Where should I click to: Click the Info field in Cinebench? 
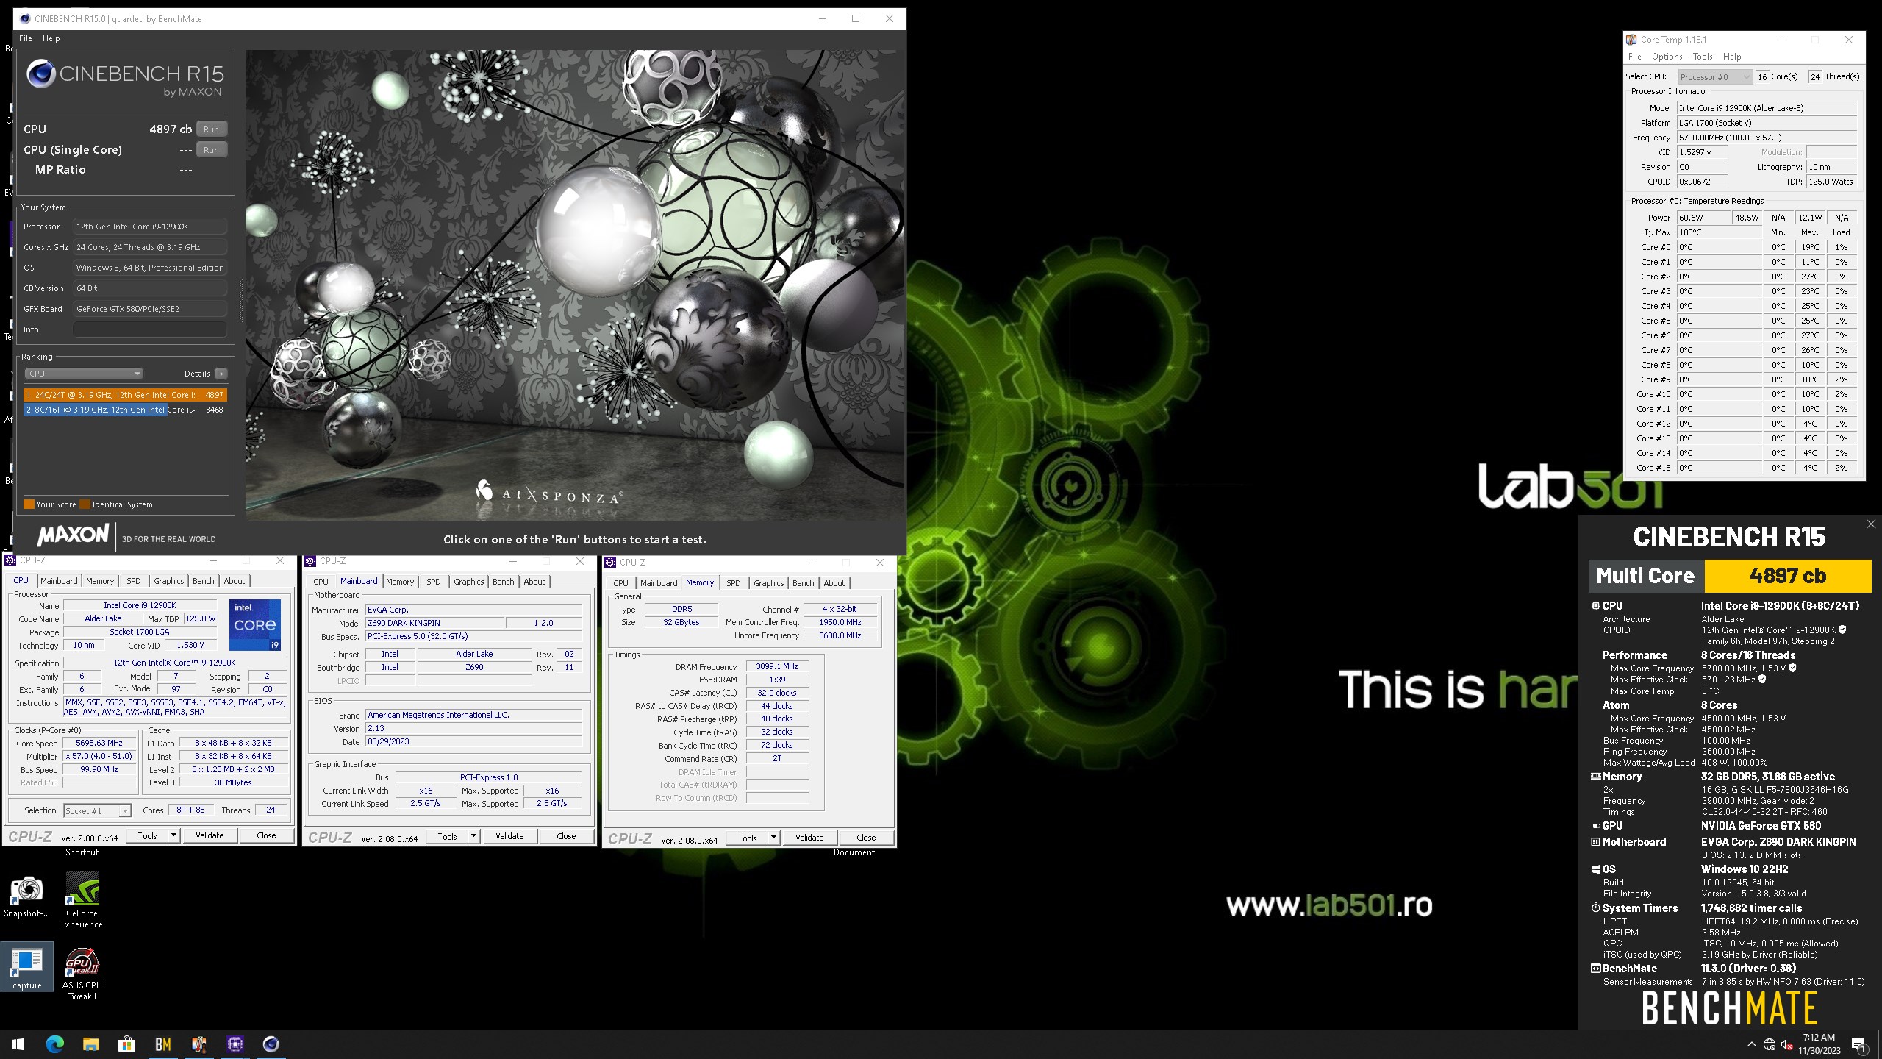pos(149,329)
